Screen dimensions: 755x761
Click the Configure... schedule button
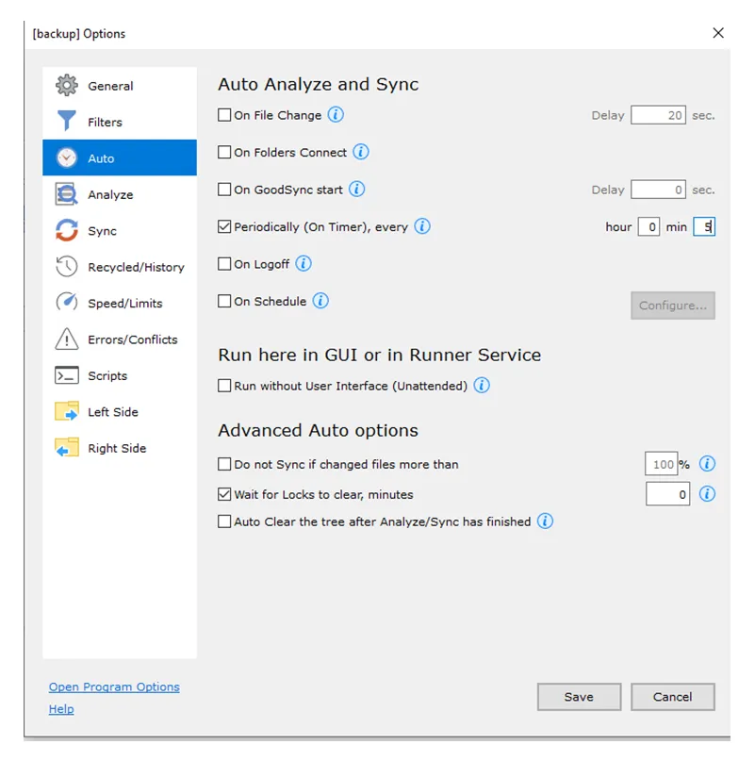click(x=672, y=306)
